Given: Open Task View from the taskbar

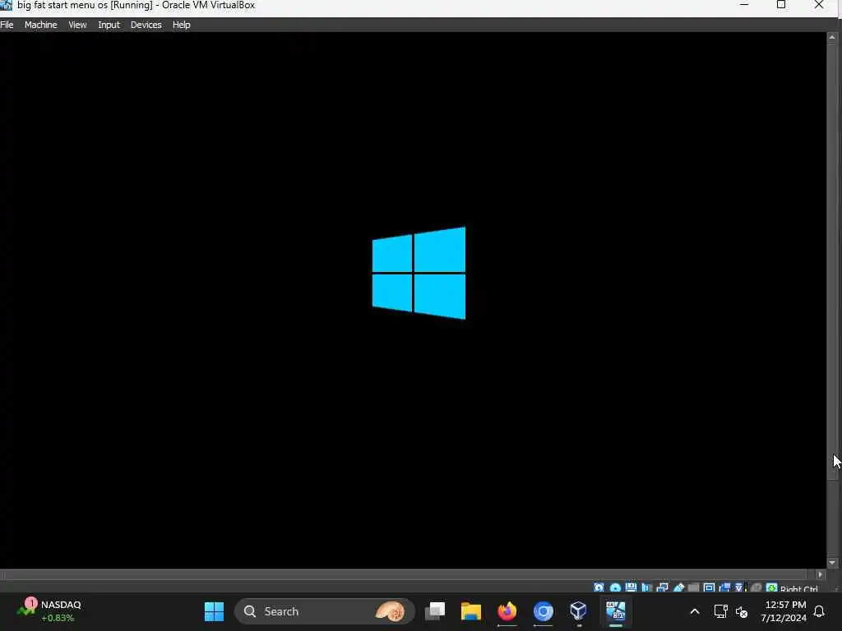Looking at the screenshot, I should click(435, 611).
